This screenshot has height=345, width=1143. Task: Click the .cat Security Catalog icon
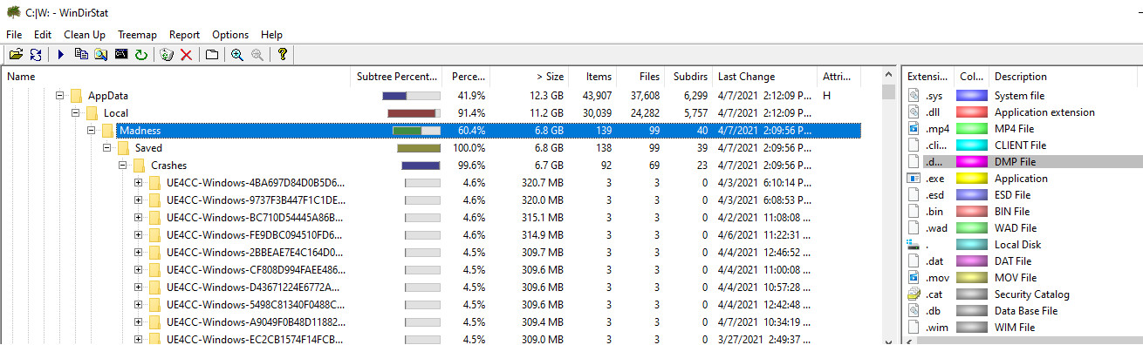[x=914, y=294]
